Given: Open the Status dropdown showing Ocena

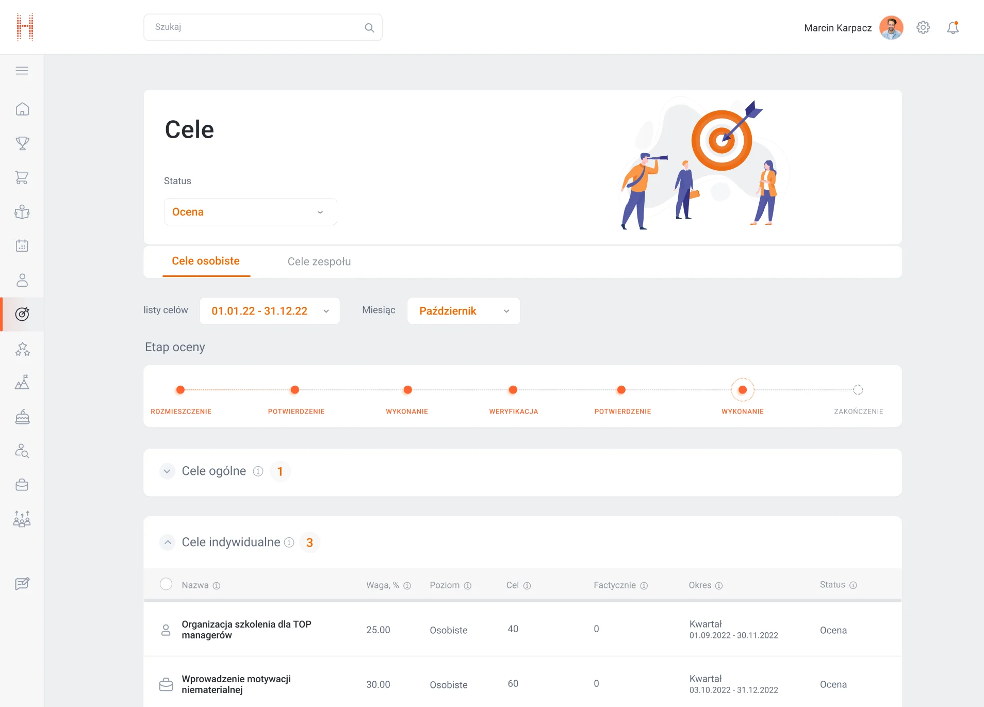Looking at the screenshot, I should pos(250,212).
